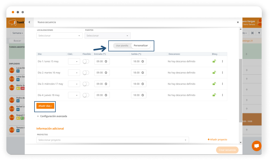The height and width of the screenshot is (161, 271).
Task: Open Cód. dropdown for Día 2 martes
Action: [x=74, y=73]
